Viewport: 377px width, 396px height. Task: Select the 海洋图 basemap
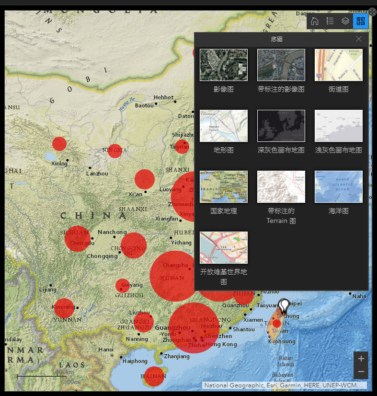pos(338,186)
